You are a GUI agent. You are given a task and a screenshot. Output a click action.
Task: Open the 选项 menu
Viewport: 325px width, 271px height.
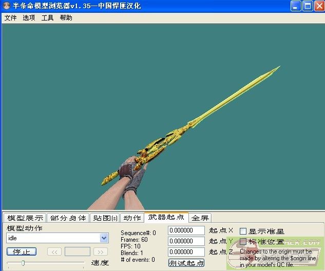[x=29, y=18]
